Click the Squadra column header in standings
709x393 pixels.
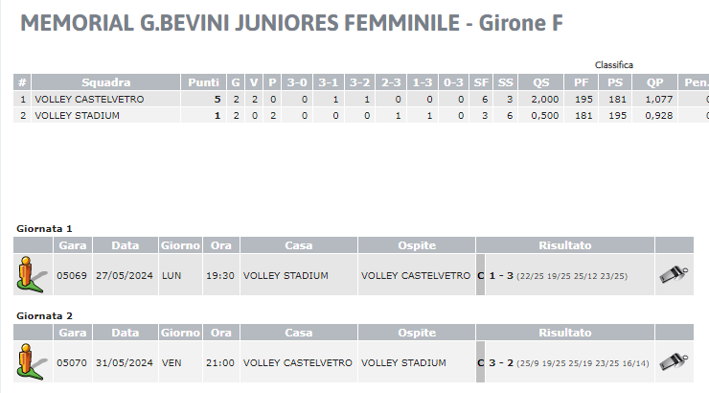click(105, 82)
